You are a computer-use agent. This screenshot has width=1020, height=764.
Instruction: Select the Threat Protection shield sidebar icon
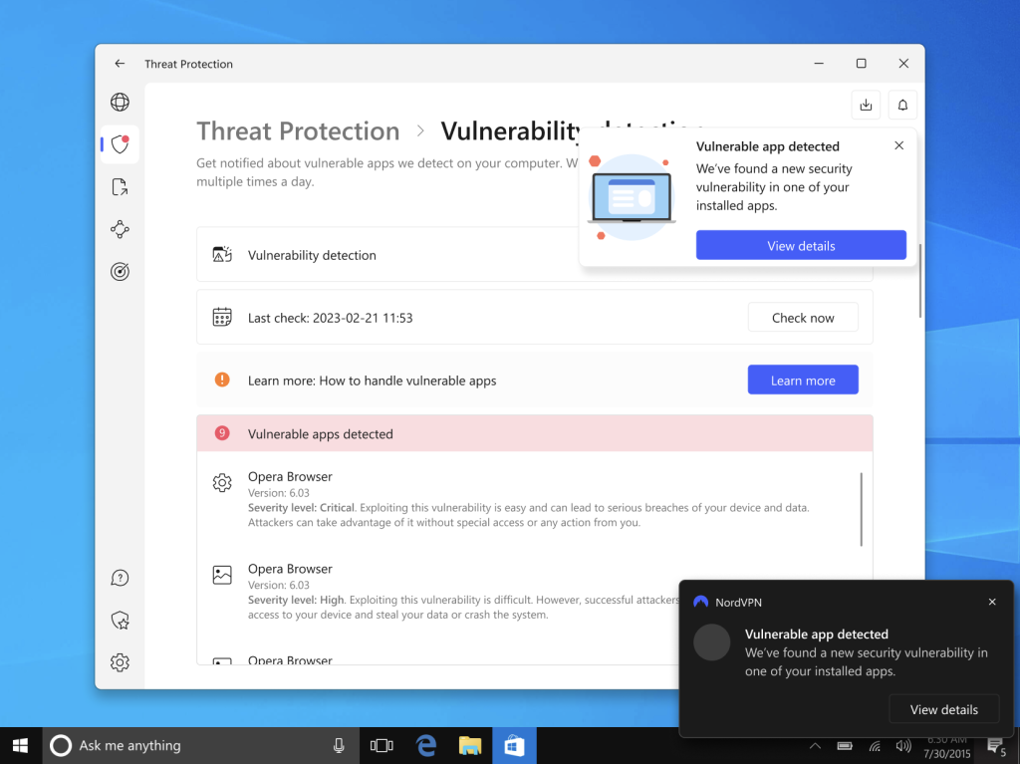[x=120, y=143]
